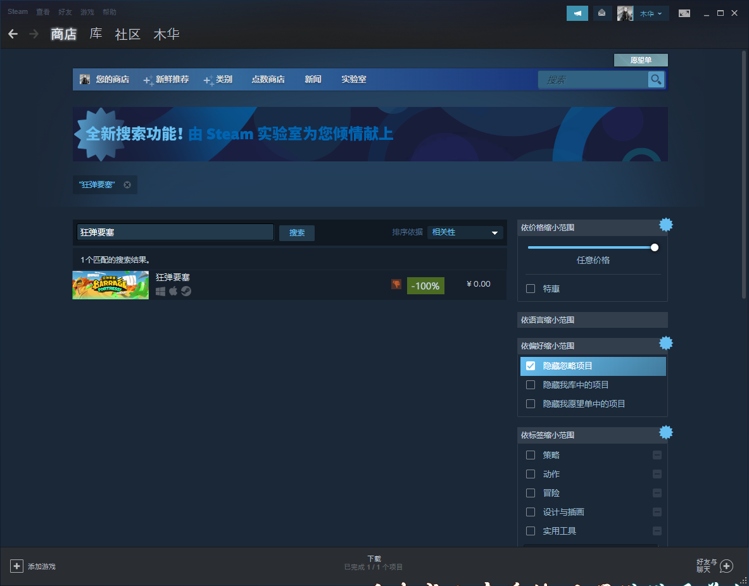This screenshot has height=586, width=749.
Task: Collapse the 依标签缩小范围 section header
Action: (593, 435)
